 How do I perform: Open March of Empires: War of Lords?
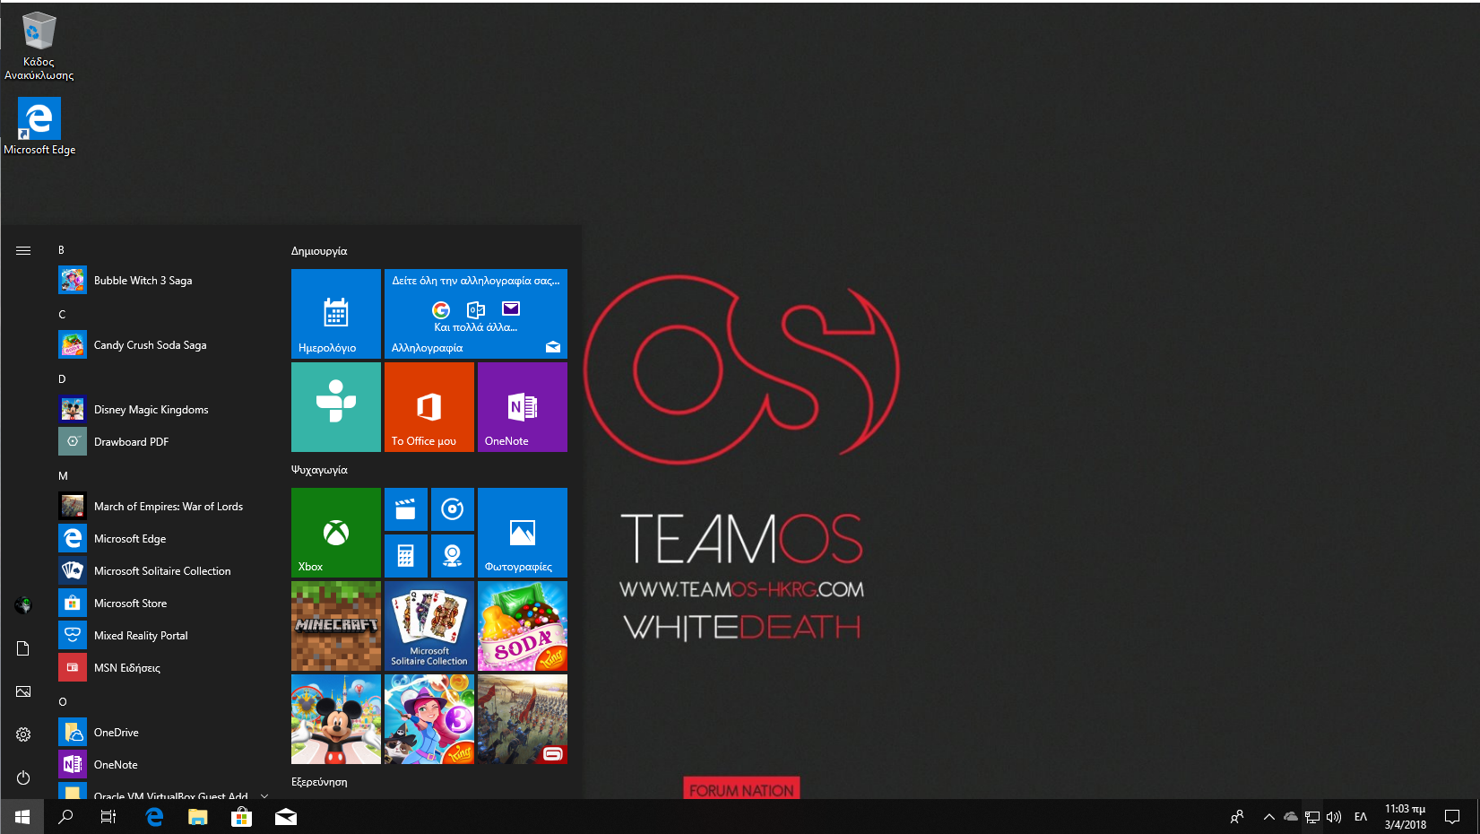point(162,507)
